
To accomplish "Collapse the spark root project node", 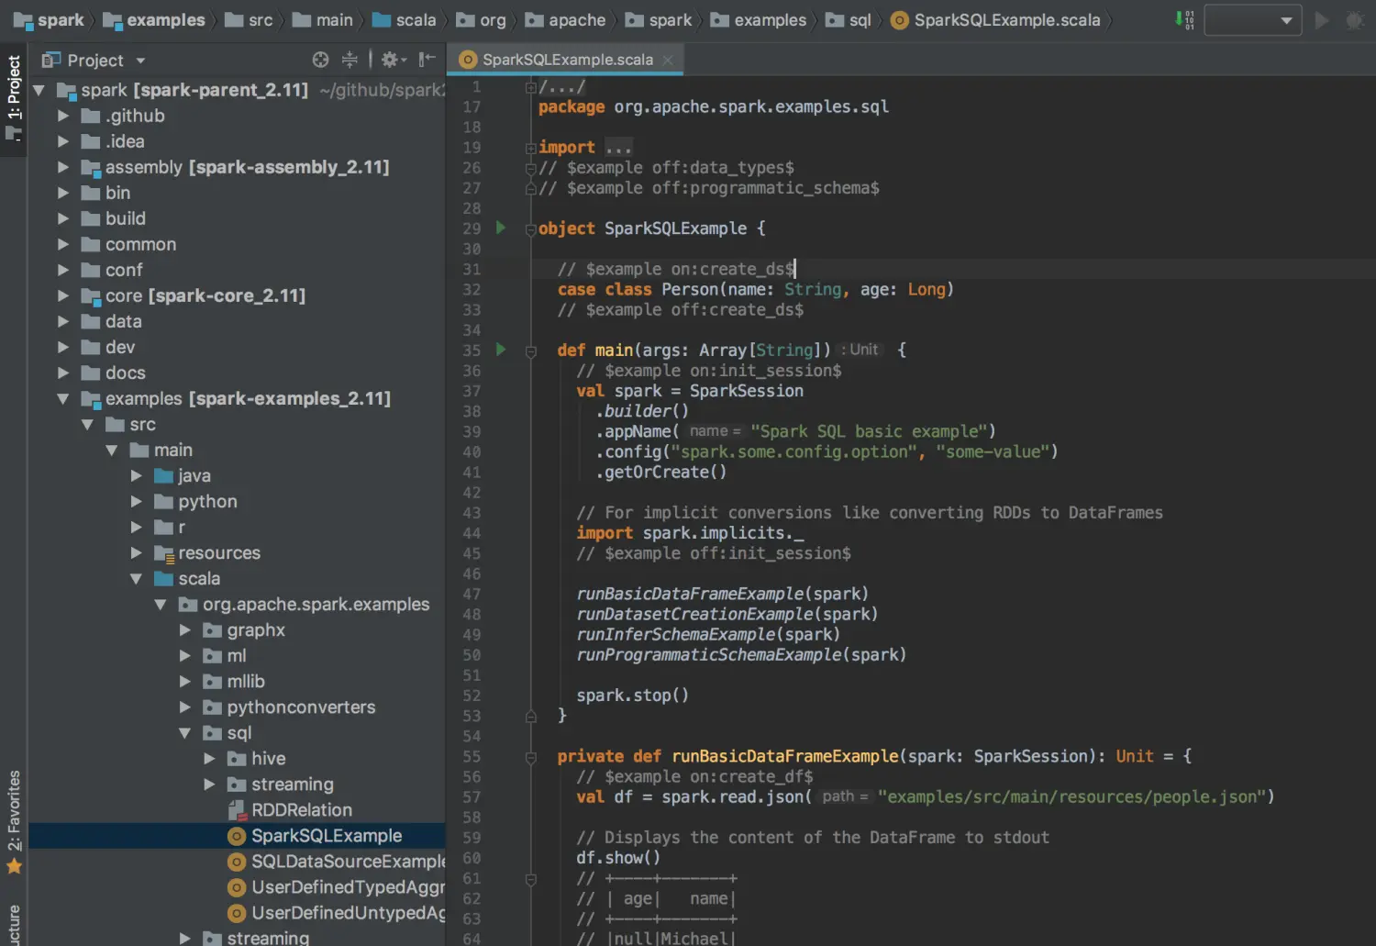I will (39, 90).
